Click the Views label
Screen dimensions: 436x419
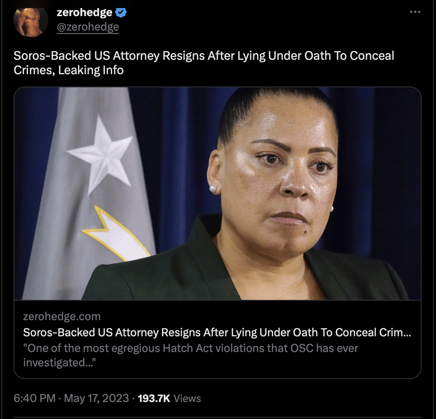[x=187, y=398]
